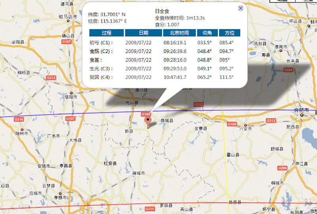Click the time 08:16:19.1
Image resolution: width=317 pixels, height=214 pixels.
(175, 43)
